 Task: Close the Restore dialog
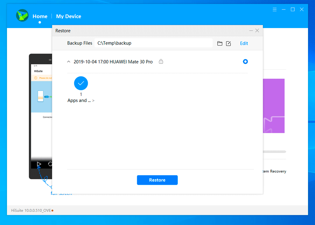tap(257, 30)
